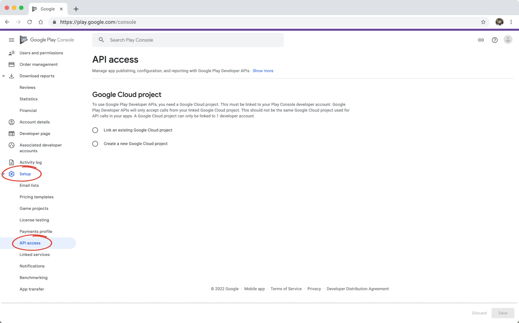Image resolution: width=519 pixels, height=323 pixels.
Task: Click the Activity log document icon
Action: pos(12,162)
